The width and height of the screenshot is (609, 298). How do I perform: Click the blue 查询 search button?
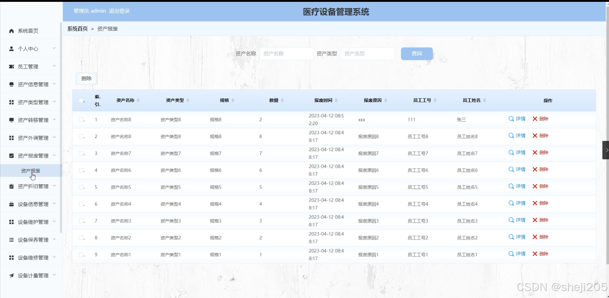[x=417, y=54]
